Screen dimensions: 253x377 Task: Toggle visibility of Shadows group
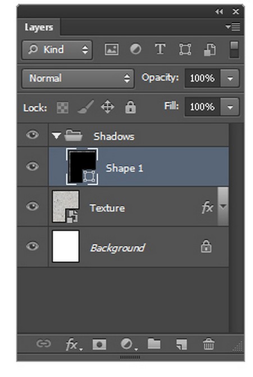[33, 134]
